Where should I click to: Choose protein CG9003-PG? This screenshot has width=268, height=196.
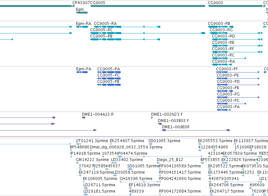point(228,95)
